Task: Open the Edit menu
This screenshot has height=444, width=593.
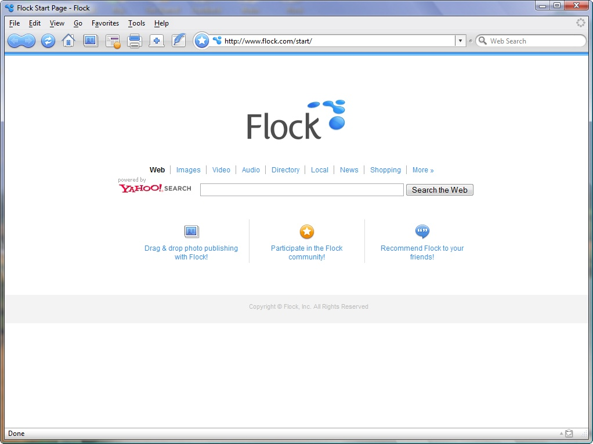Action: tap(34, 23)
